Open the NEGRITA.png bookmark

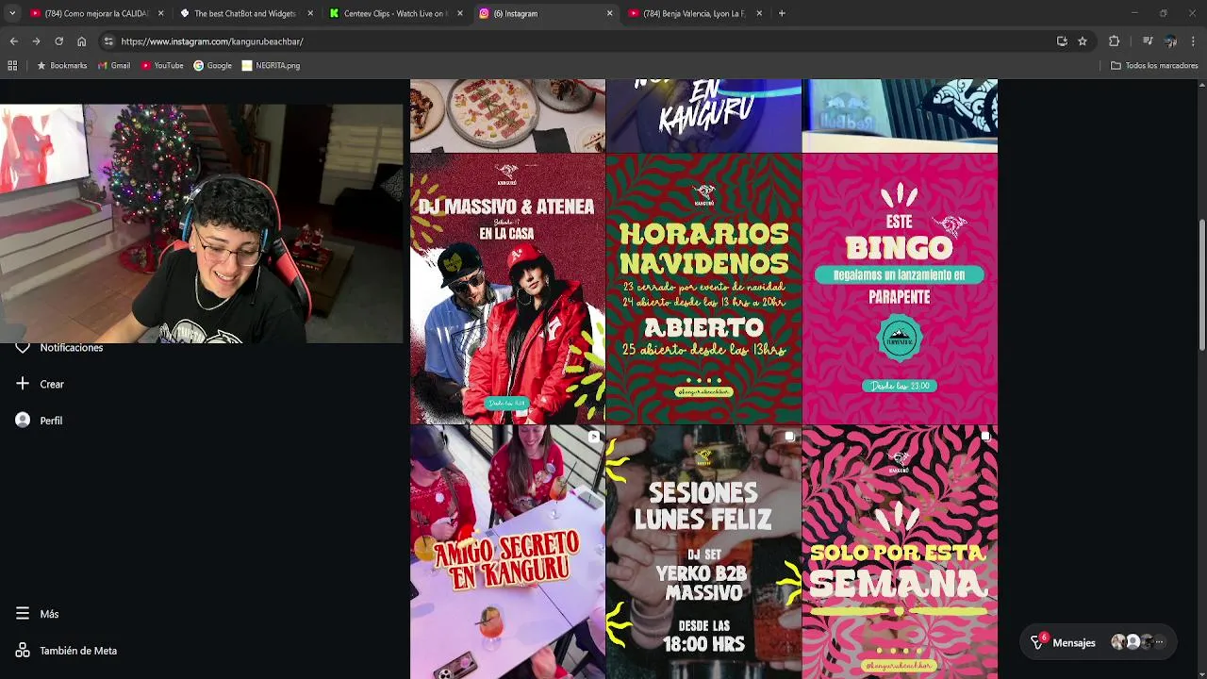coord(271,66)
